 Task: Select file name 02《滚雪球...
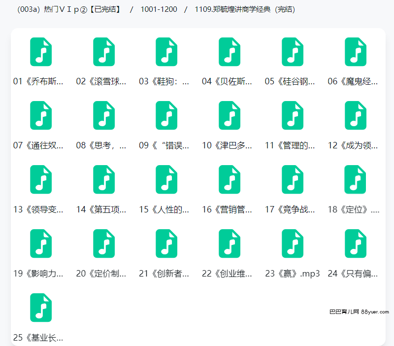click(x=101, y=81)
